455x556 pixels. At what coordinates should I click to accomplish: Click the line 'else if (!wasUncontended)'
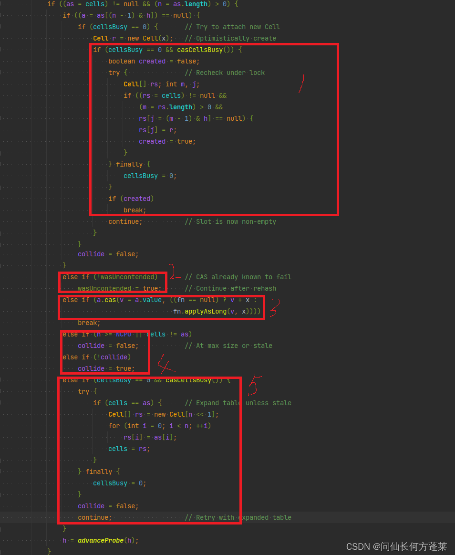click(x=110, y=277)
